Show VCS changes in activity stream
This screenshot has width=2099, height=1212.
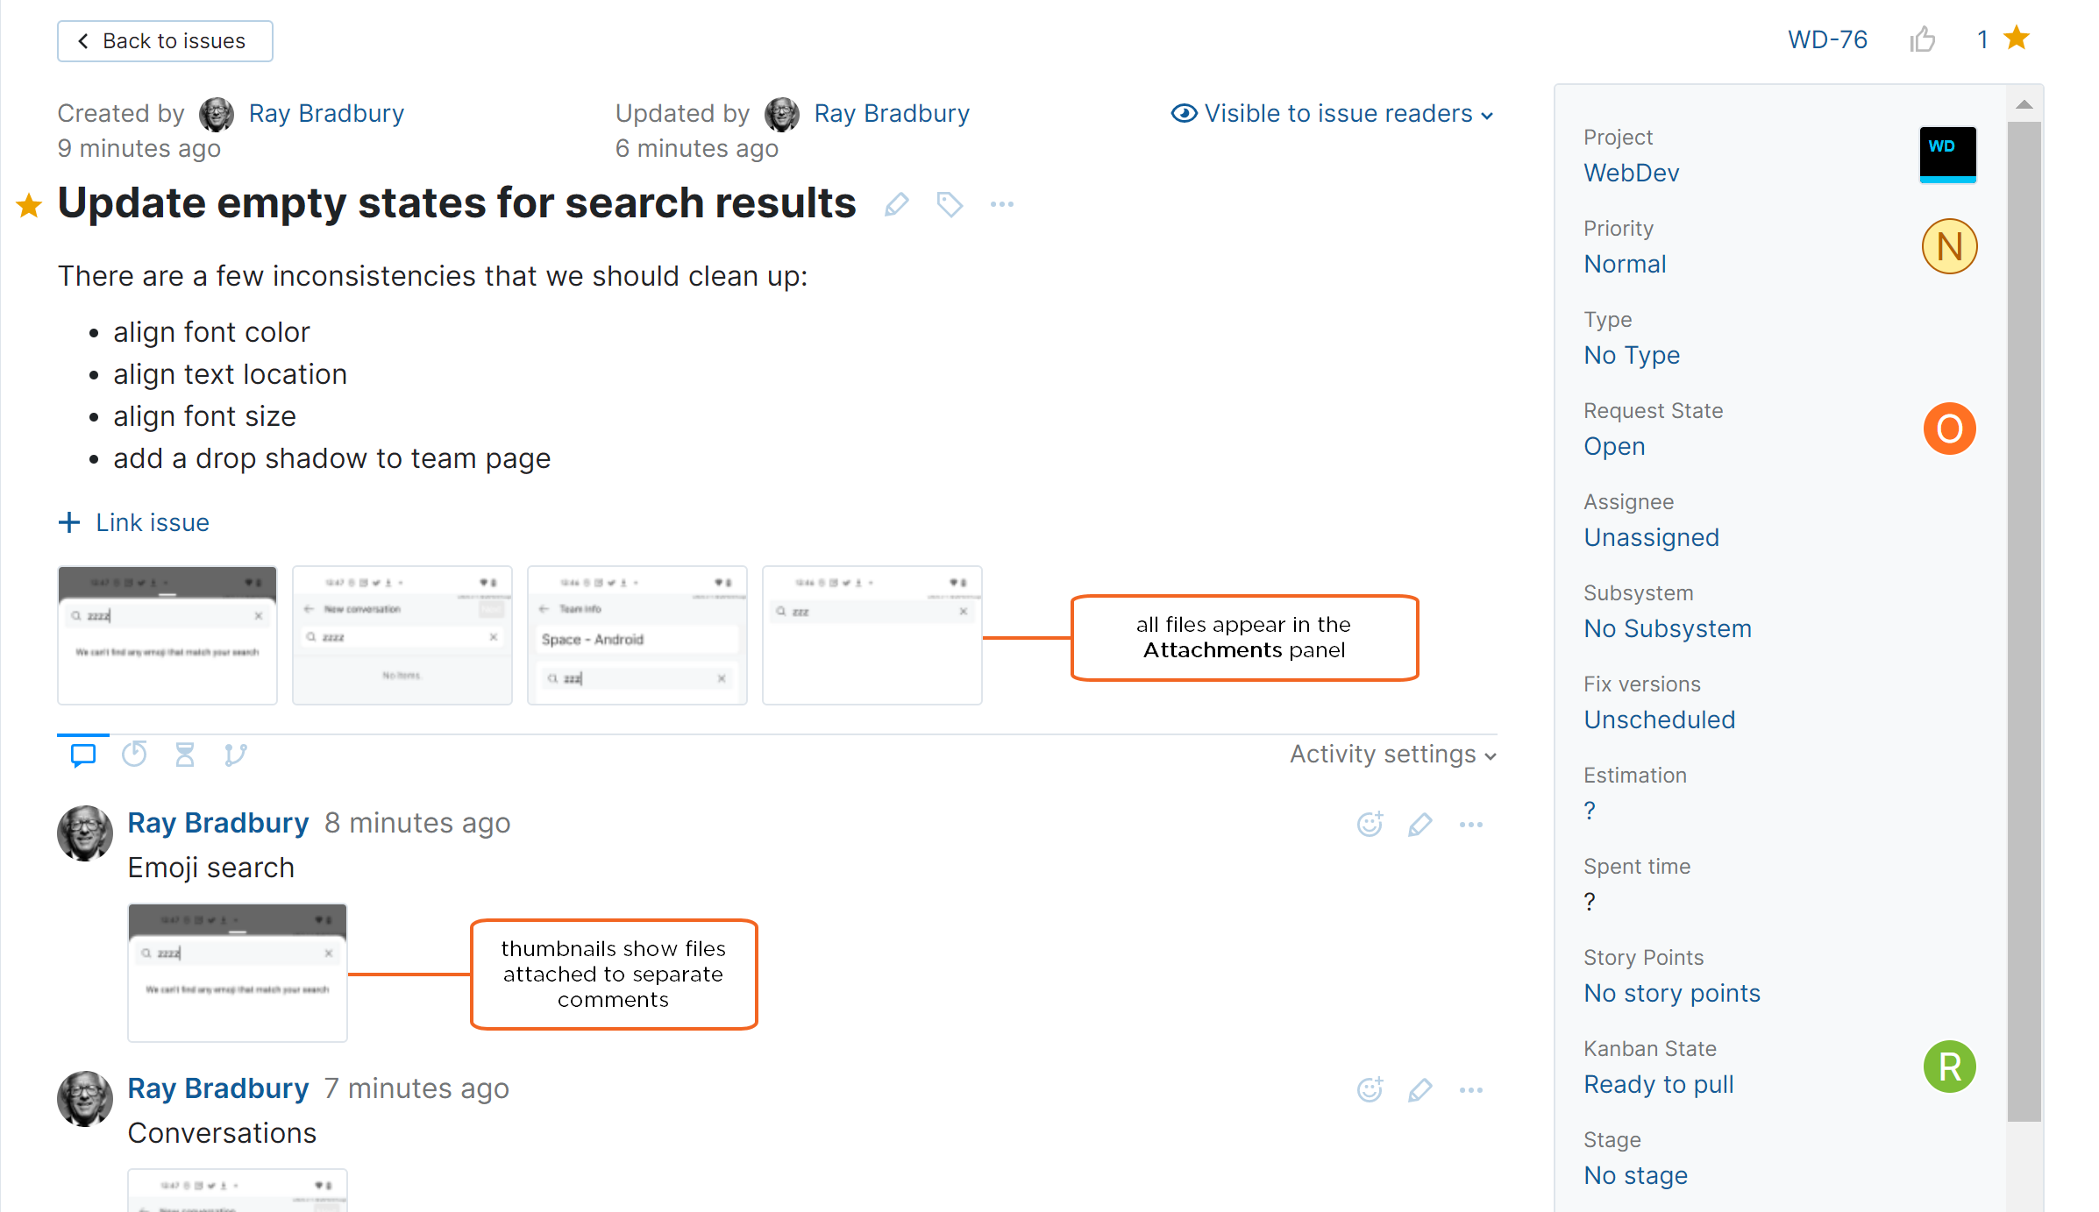pos(235,754)
